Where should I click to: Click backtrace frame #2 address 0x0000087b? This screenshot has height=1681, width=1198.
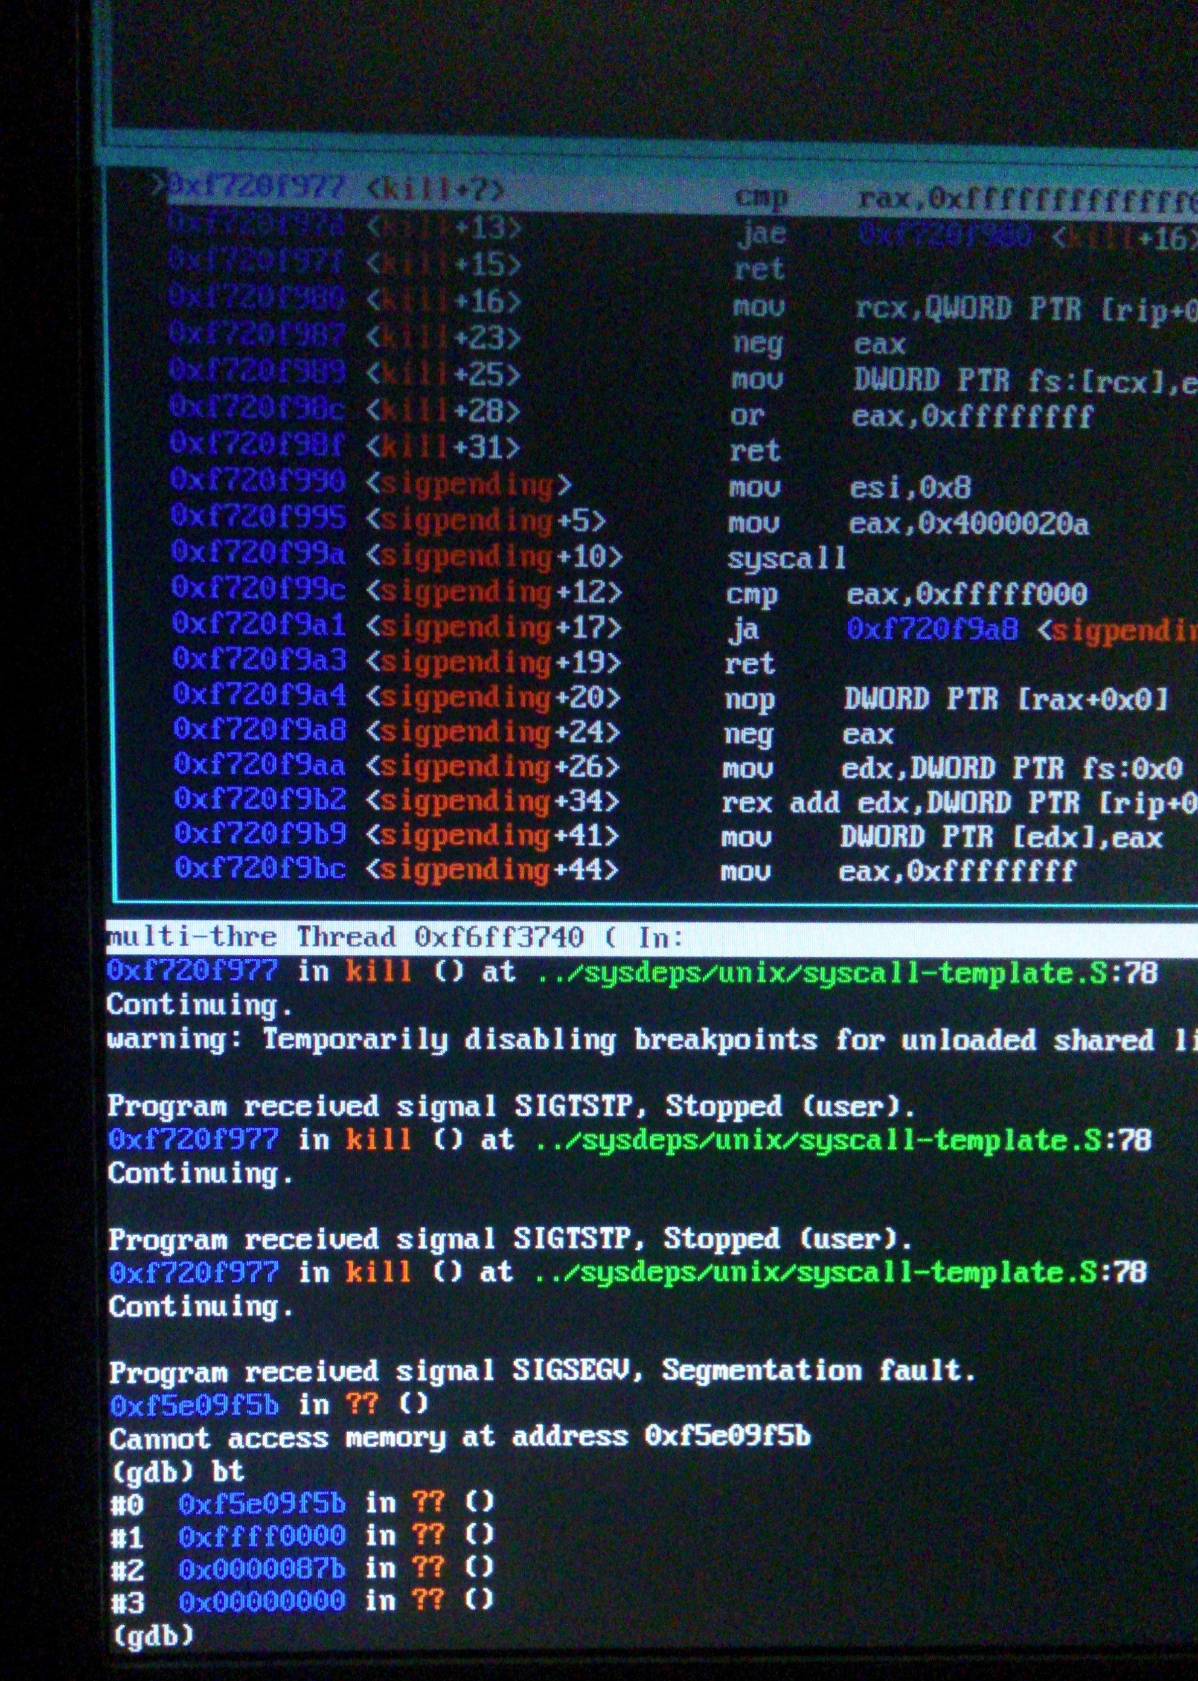point(262,1568)
